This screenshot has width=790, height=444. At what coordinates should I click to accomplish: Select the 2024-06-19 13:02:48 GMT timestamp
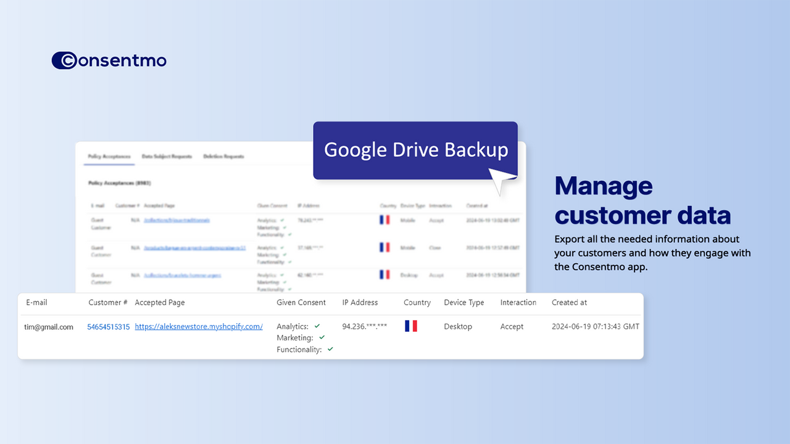pos(493,220)
